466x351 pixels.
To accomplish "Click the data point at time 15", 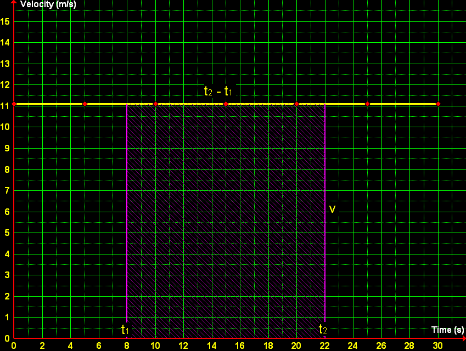I will (225, 103).
